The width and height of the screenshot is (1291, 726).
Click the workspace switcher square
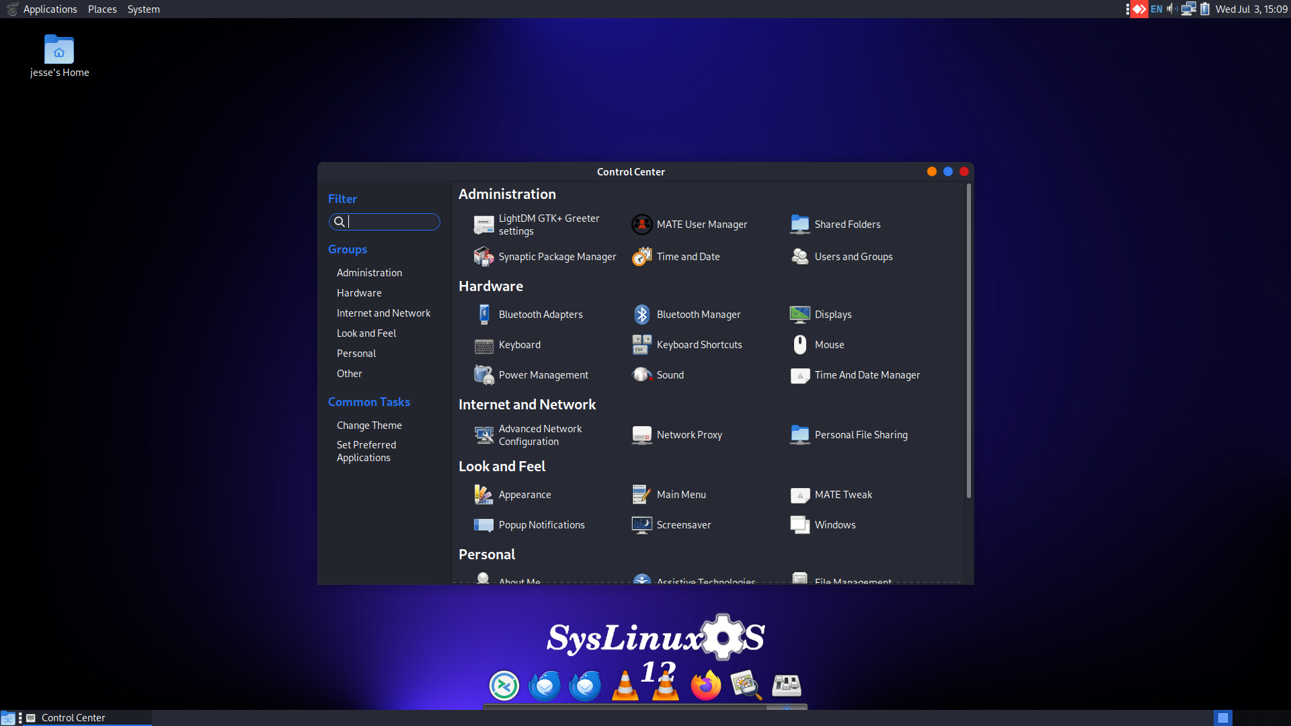pos(1223,718)
